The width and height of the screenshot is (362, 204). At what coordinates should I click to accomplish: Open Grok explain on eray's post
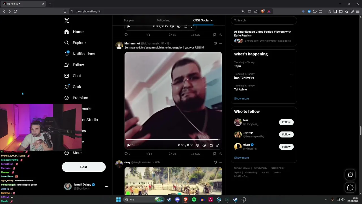(x=215, y=162)
